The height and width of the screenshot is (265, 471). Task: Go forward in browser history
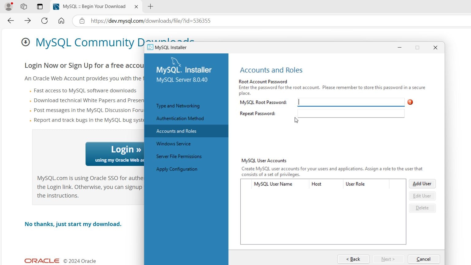click(28, 21)
